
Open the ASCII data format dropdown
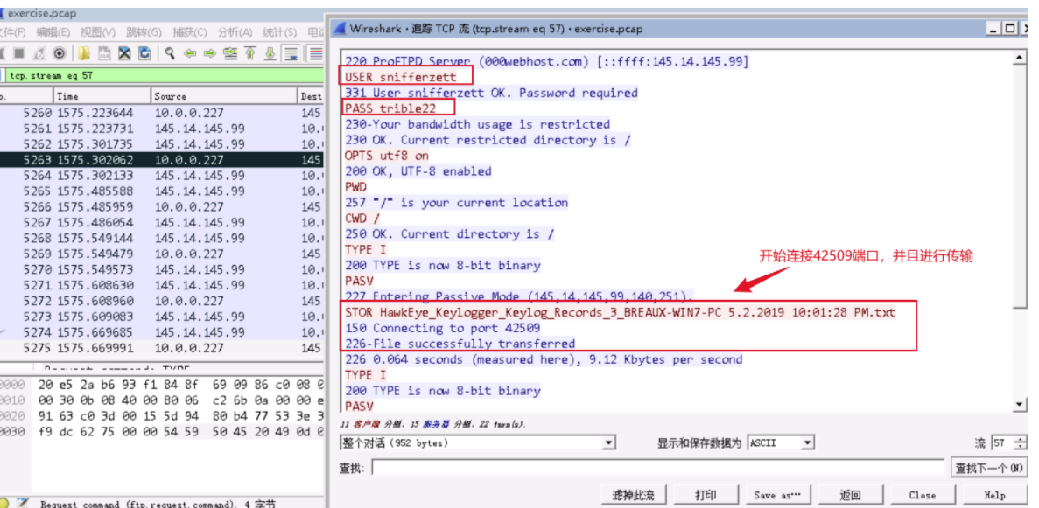pos(781,442)
